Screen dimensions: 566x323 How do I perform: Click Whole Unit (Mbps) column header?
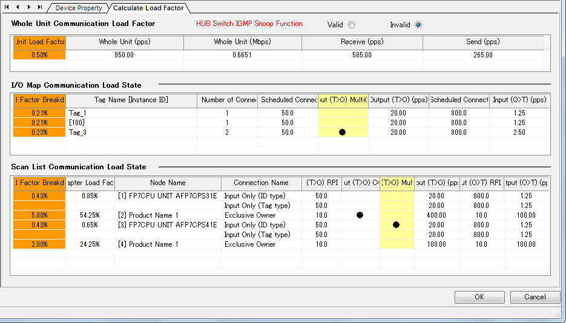[242, 42]
